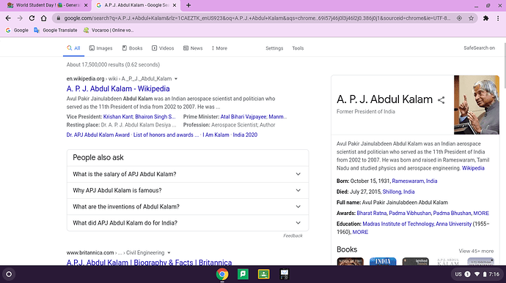The image size is (506, 283).
Task: Expand 'What did APJ Abdul Kalam do for India?'
Action: pos(188,223)
